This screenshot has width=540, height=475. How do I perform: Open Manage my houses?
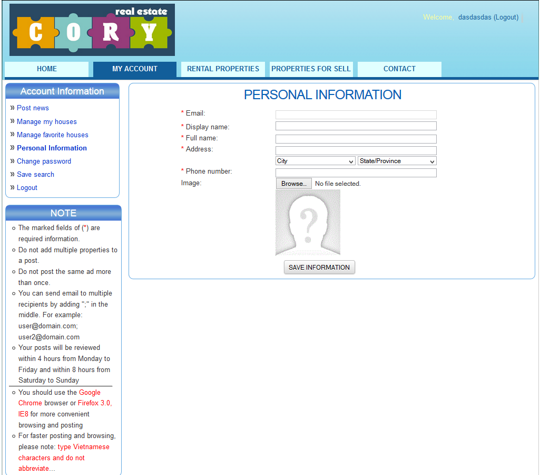tap(46, 121)
